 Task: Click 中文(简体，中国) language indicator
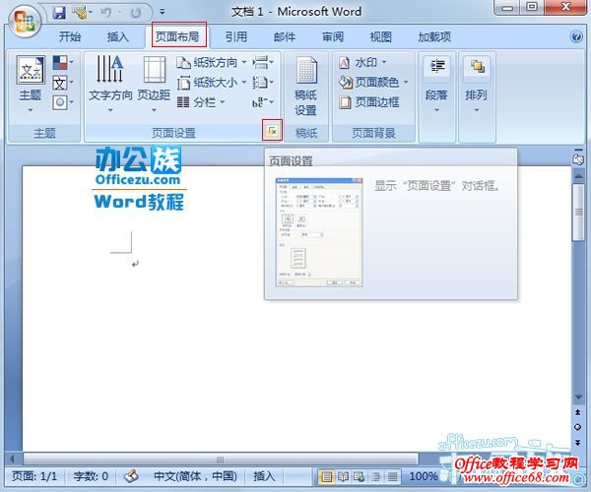[x=195, y=476]
